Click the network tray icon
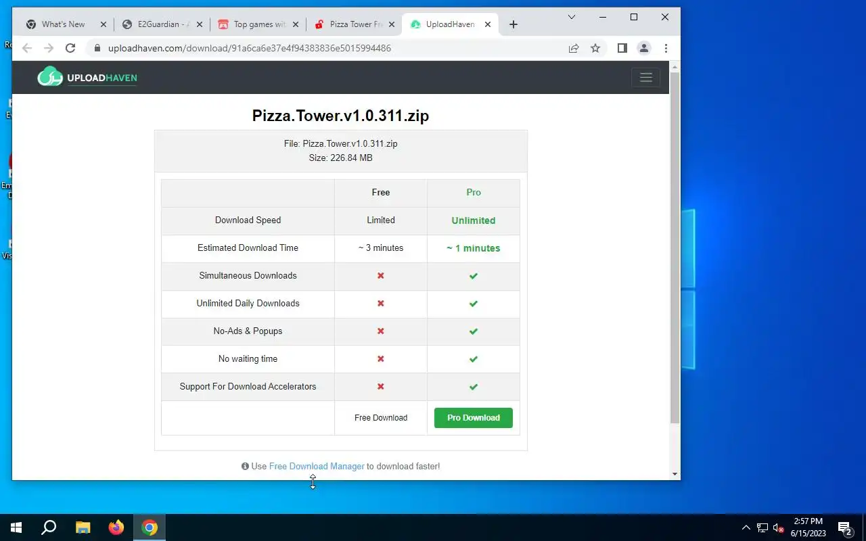Viewport: 866px width, 541px height. coord(762,527)
